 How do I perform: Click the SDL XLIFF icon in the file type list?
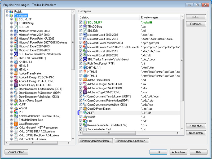(85, 22)
